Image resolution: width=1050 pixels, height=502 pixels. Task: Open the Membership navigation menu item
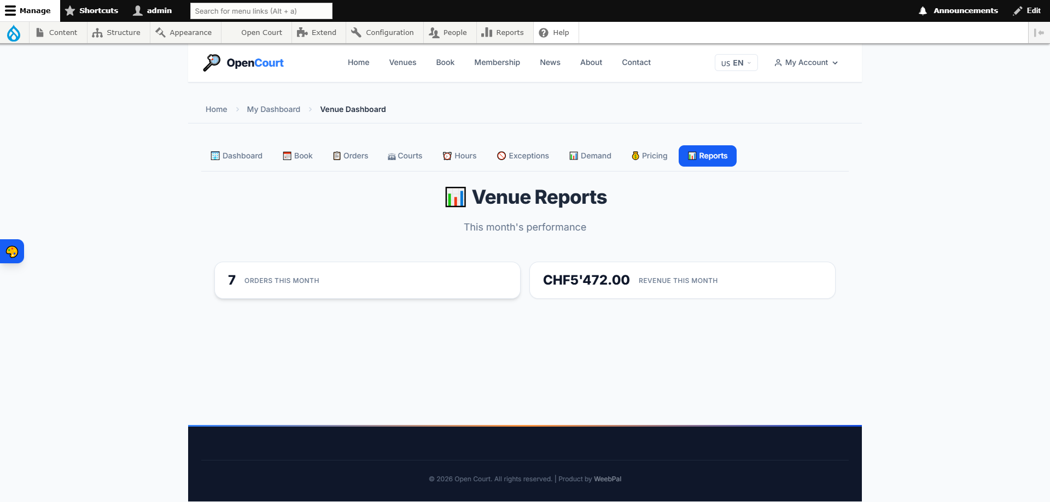pos(497,62)
